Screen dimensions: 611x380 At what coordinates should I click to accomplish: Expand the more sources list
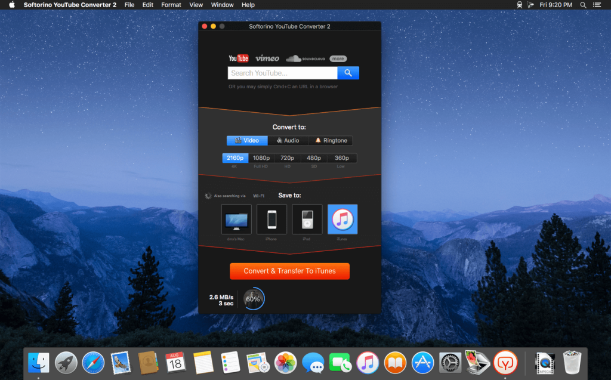click(x=338, y=58)
